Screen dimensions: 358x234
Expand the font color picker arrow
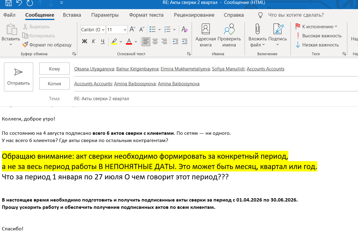pos(136,42)
